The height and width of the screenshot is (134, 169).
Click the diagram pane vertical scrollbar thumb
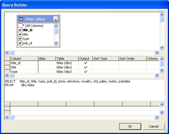pos(162,20)
